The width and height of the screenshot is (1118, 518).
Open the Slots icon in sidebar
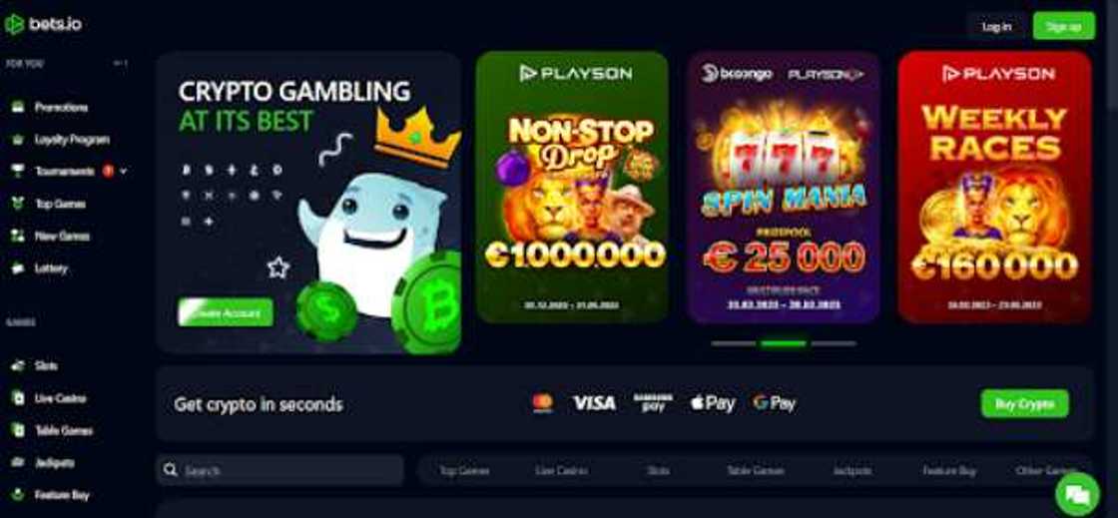click(18, 365)
